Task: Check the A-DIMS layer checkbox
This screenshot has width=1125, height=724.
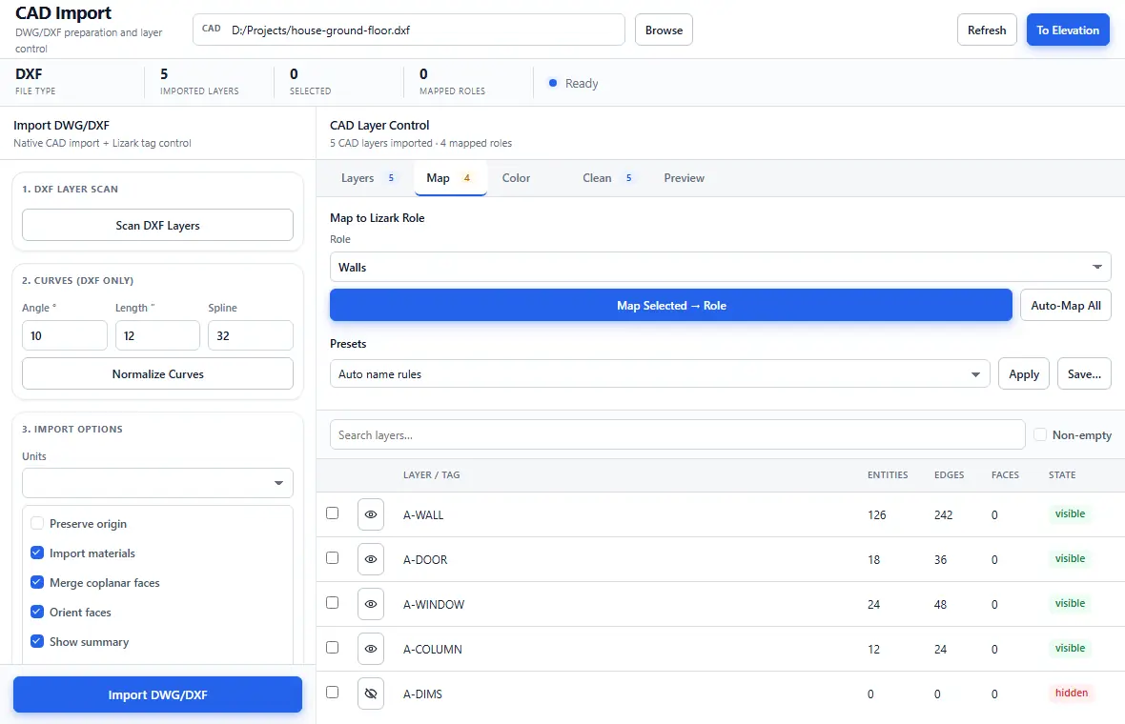Action: pyautogui.click(x=332, y=693)
